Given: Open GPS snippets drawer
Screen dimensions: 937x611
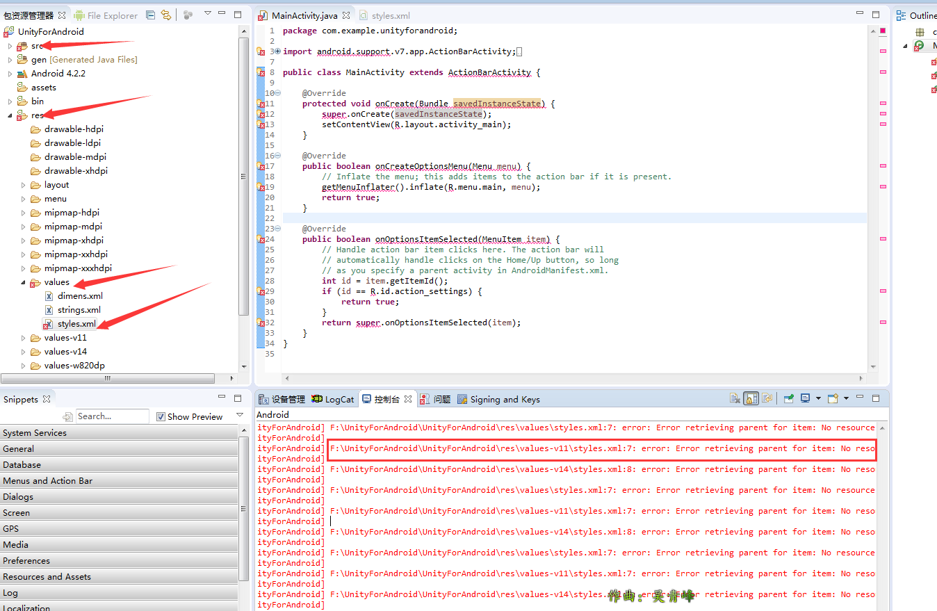Looking at the screenshot, I should coord(119,528).
